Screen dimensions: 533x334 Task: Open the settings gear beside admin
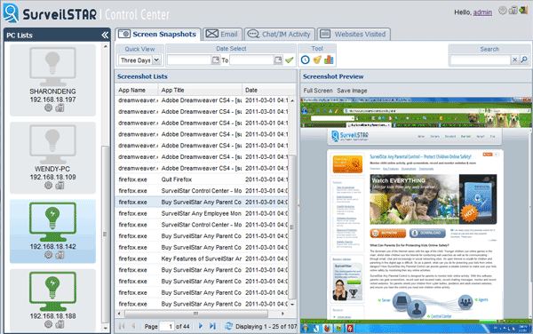pyautogui.click(x=503, y=10)
